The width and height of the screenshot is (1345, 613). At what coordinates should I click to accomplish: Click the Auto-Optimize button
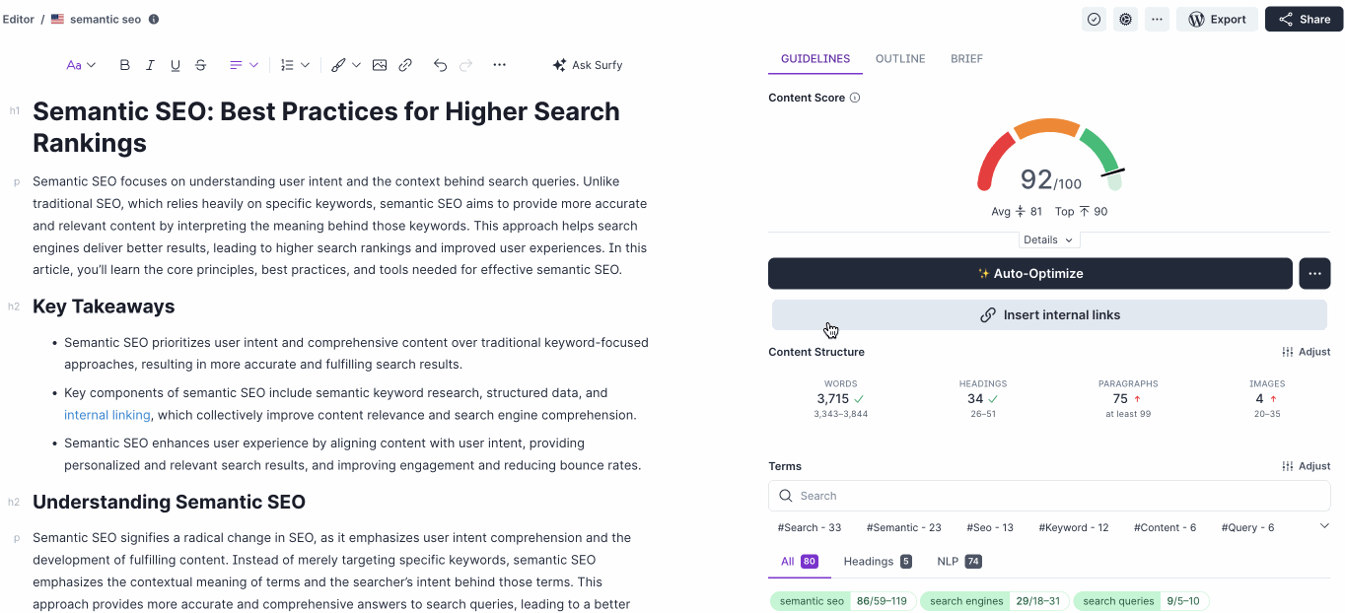(x=1029, y=274)
